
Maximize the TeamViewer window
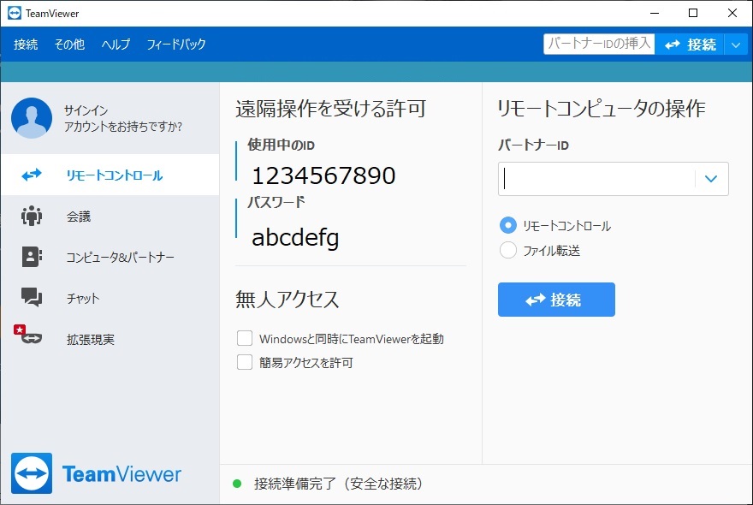coord(693,13)
